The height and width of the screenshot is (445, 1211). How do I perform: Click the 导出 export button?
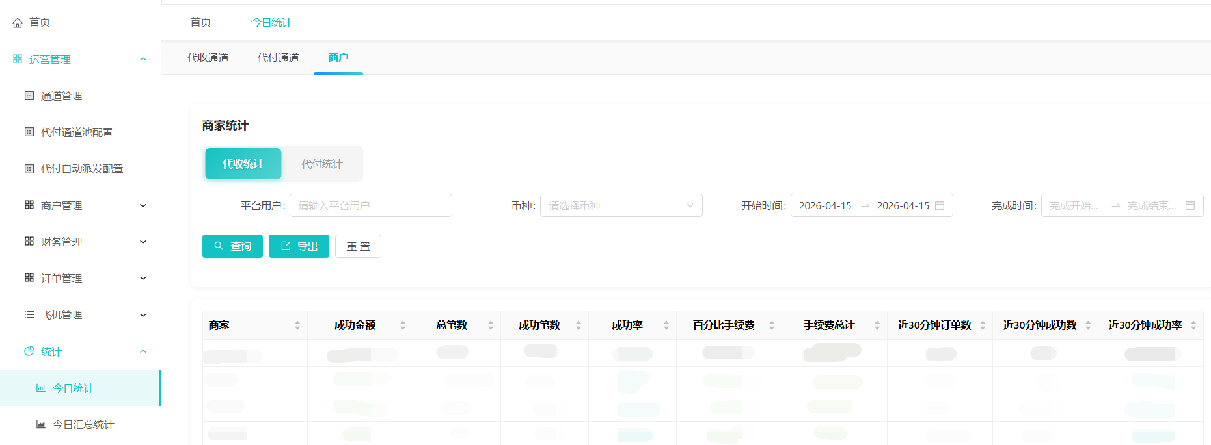click(x=299, y=246)
